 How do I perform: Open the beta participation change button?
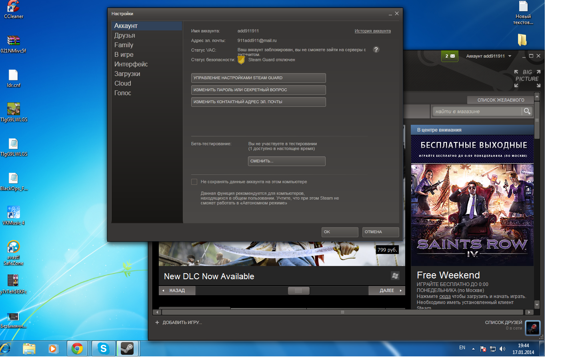pyautogui.click(x=286, y=161)
